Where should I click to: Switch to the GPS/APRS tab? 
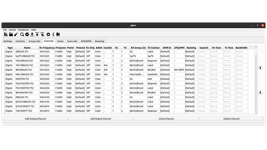pyautogui.click(x=86, y=41)
